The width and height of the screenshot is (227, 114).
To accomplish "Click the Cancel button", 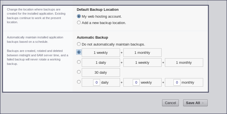I will click(170, 103).
